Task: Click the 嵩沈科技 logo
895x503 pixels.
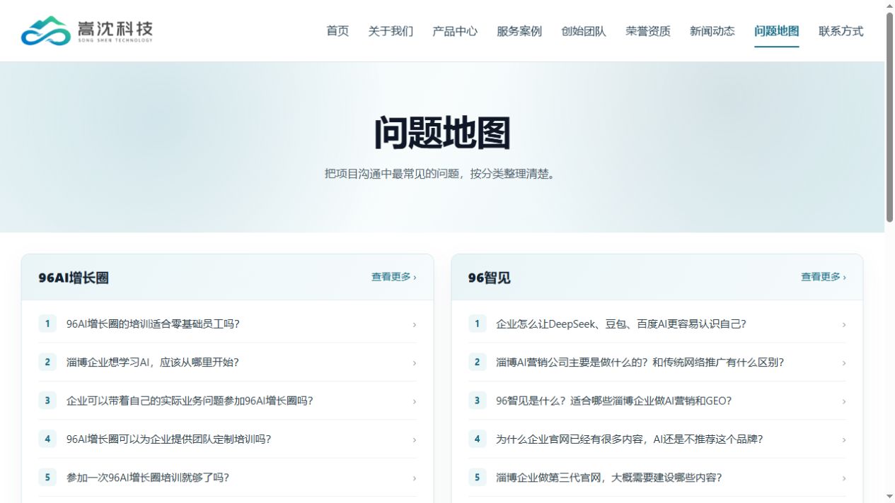Action: click(x=87, y=31)
